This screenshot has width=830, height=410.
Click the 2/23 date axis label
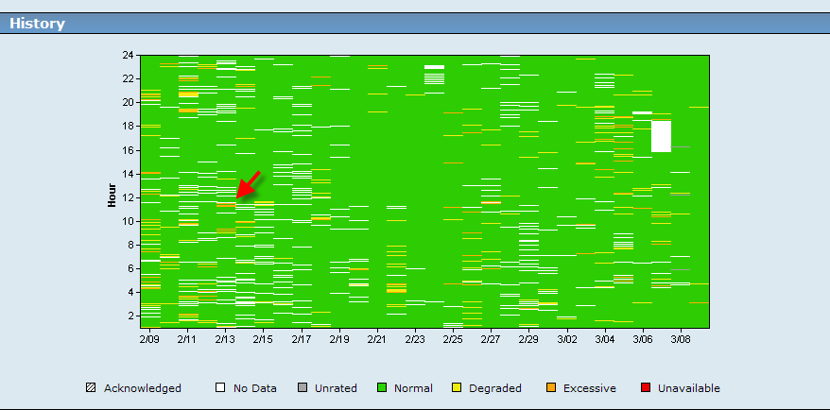tap(415, 338)
